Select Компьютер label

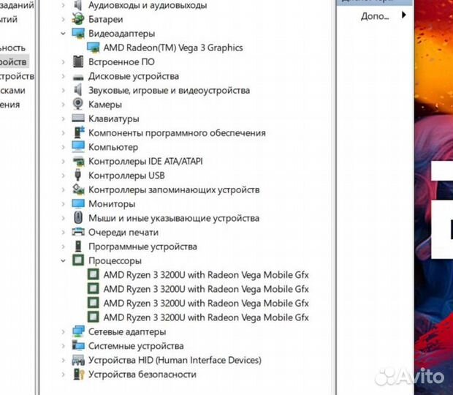click(x=113, y=147)
